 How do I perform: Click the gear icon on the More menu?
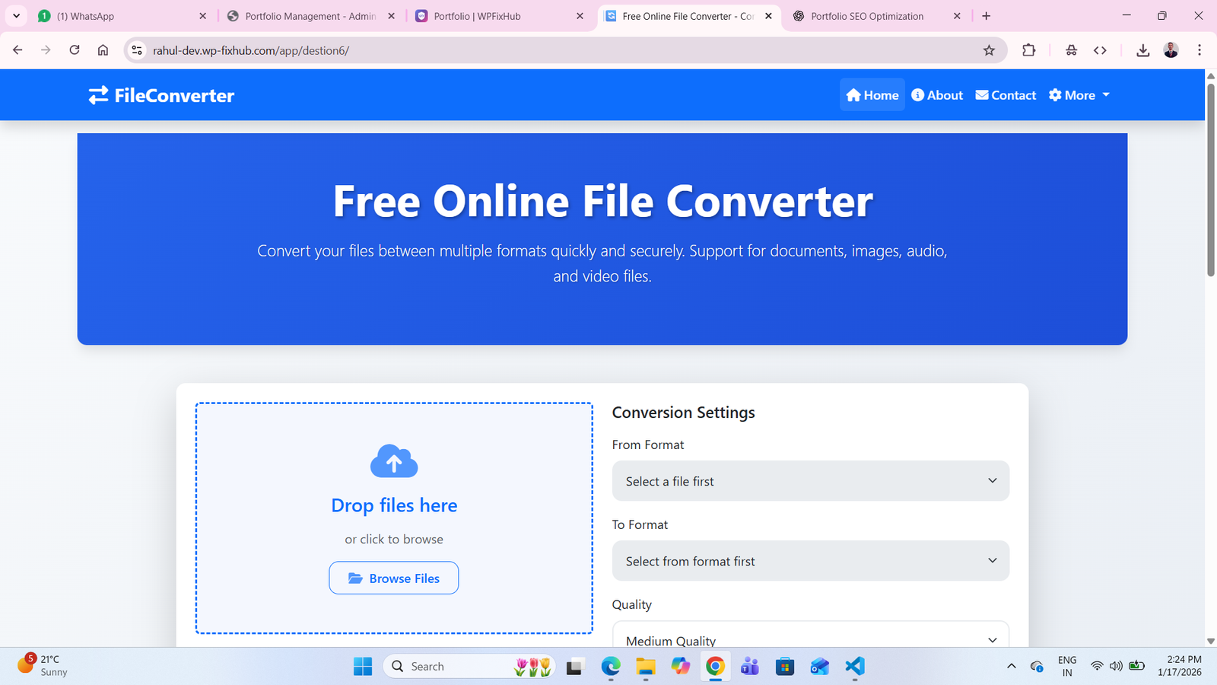point(1055,94)
